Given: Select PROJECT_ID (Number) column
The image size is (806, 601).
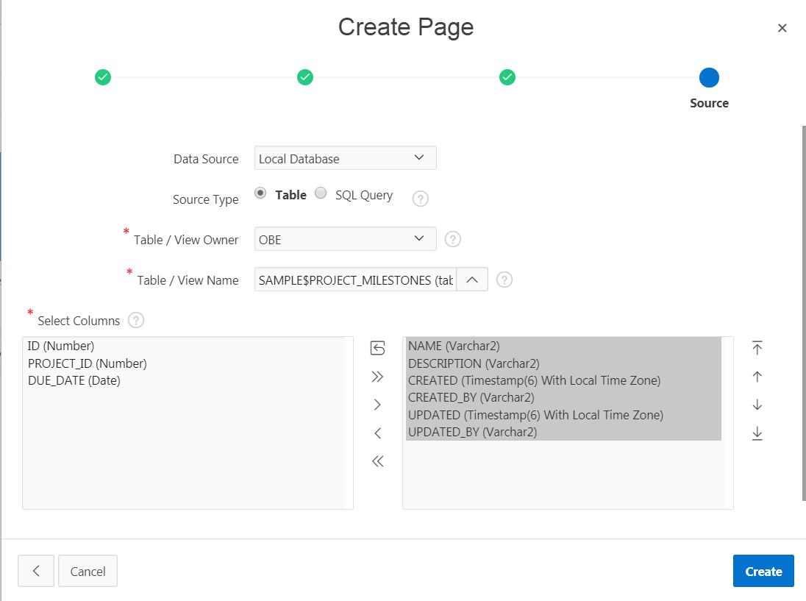Looking at the screenshot, I should coord(88,363).
